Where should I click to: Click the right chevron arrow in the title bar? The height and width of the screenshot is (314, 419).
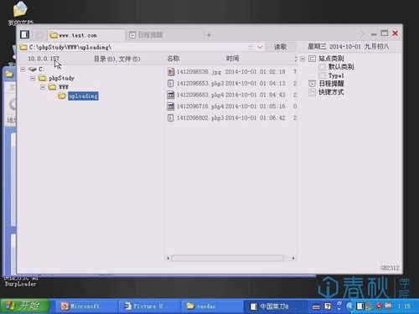pyautogui.click(x=362, y=33)
